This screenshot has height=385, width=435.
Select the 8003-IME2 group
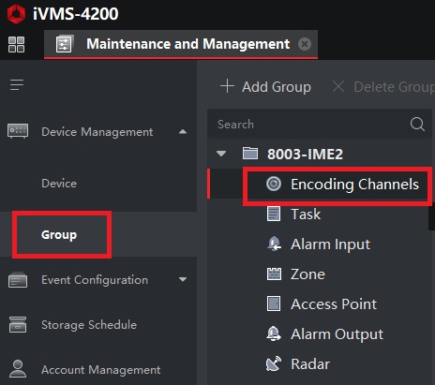[305, 154]
